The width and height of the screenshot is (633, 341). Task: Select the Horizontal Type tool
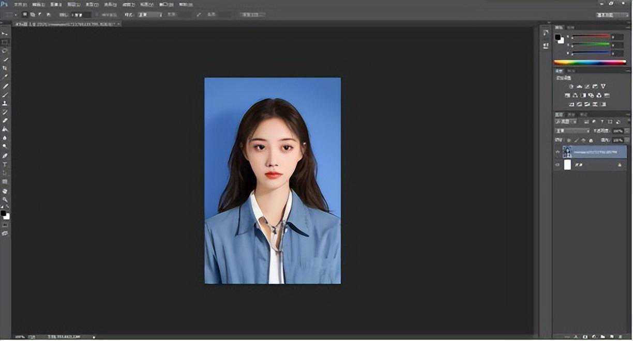(5, 164)
